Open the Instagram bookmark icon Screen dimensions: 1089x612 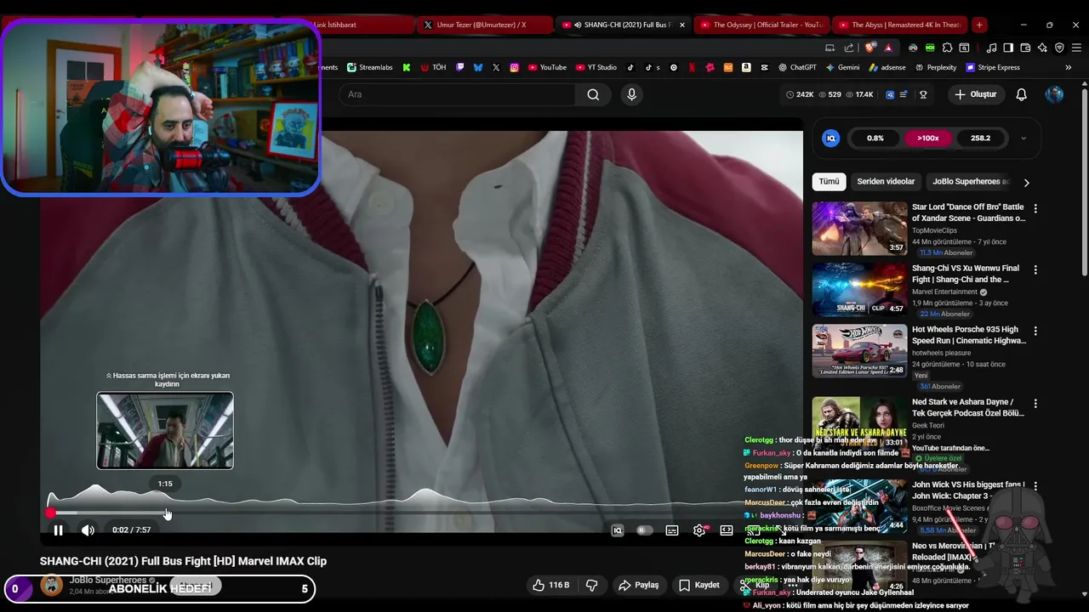[x=514, y=67]
